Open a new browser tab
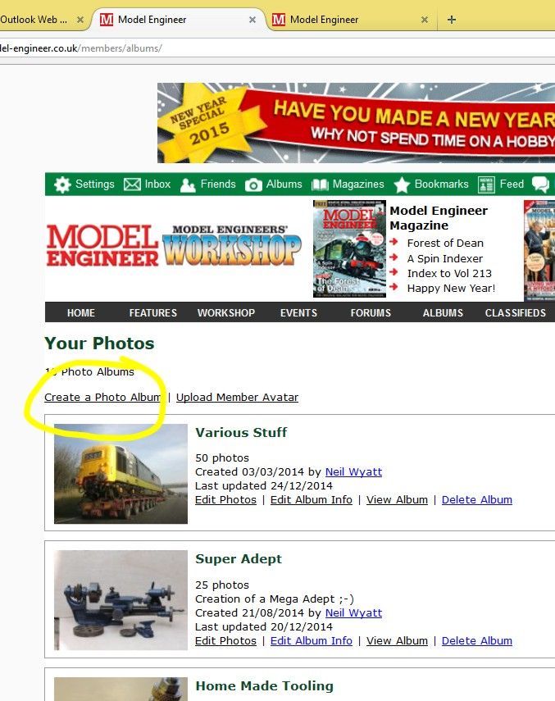555x701 pixels. tap(452, 20)
